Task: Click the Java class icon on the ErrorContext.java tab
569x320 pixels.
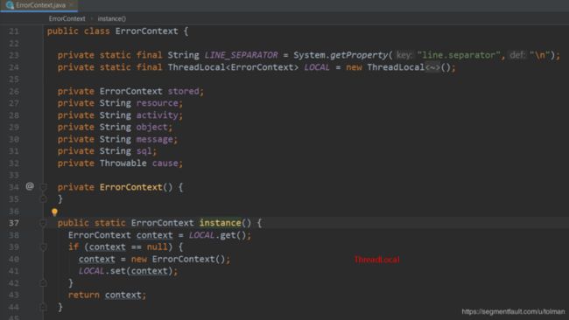Action: point(10,5)
